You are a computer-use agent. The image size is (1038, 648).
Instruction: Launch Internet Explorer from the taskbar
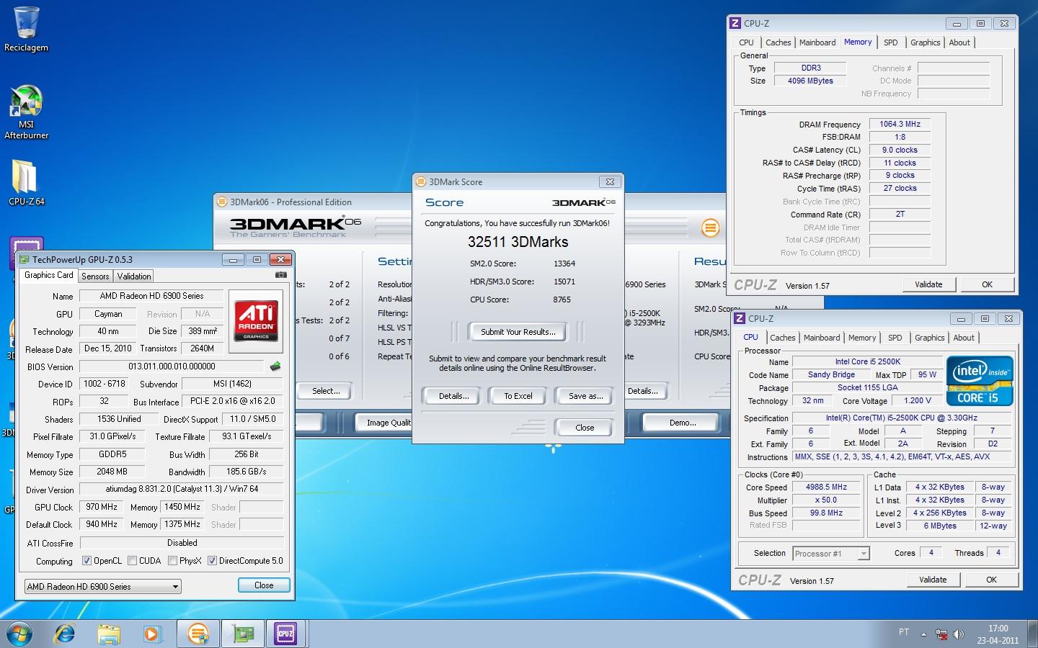click(65, 634)
